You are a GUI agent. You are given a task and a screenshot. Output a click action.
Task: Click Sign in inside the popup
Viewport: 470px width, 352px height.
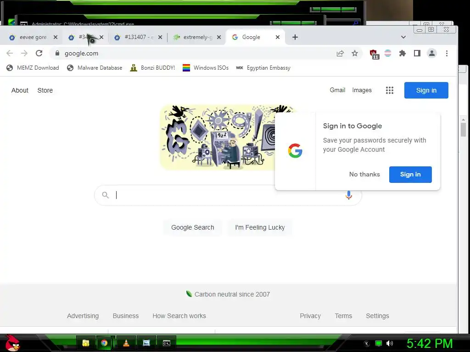[410, 175]
